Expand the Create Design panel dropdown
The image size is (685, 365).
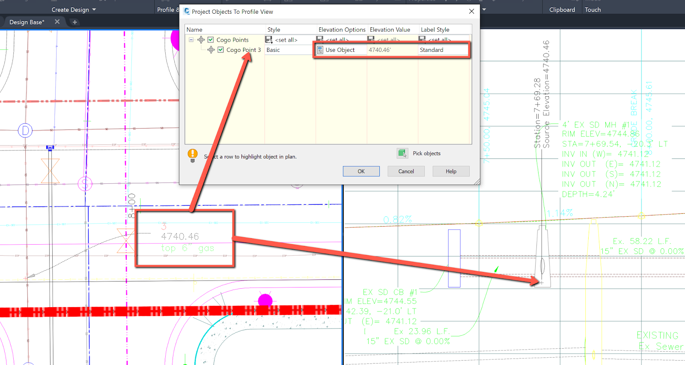coord(94,10)
